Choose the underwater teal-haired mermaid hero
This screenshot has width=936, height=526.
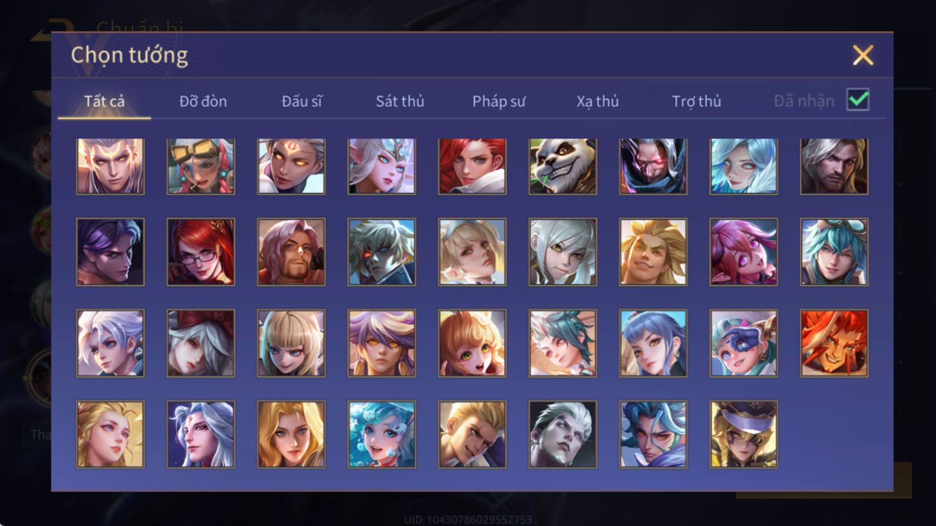(382, 434)
